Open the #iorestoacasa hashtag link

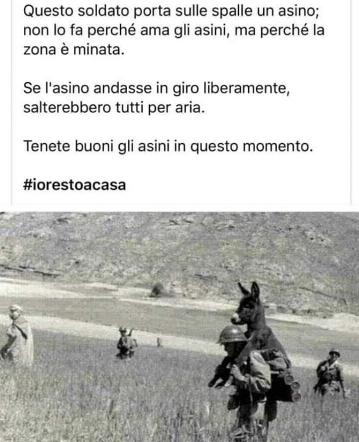click(74, 185)
